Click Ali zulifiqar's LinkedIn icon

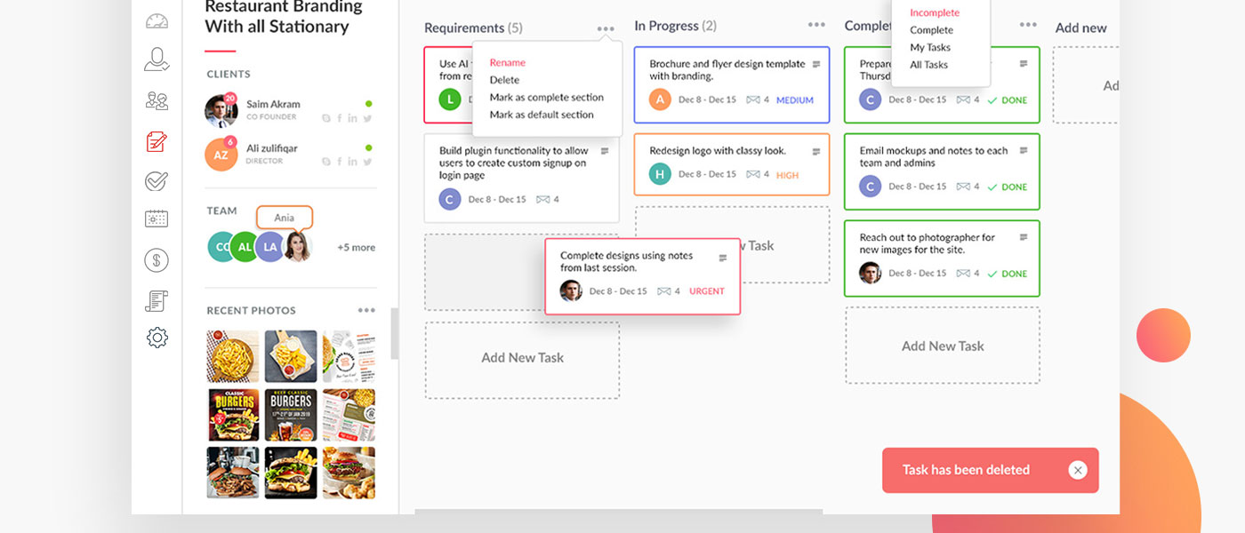(x=353, y=162)
